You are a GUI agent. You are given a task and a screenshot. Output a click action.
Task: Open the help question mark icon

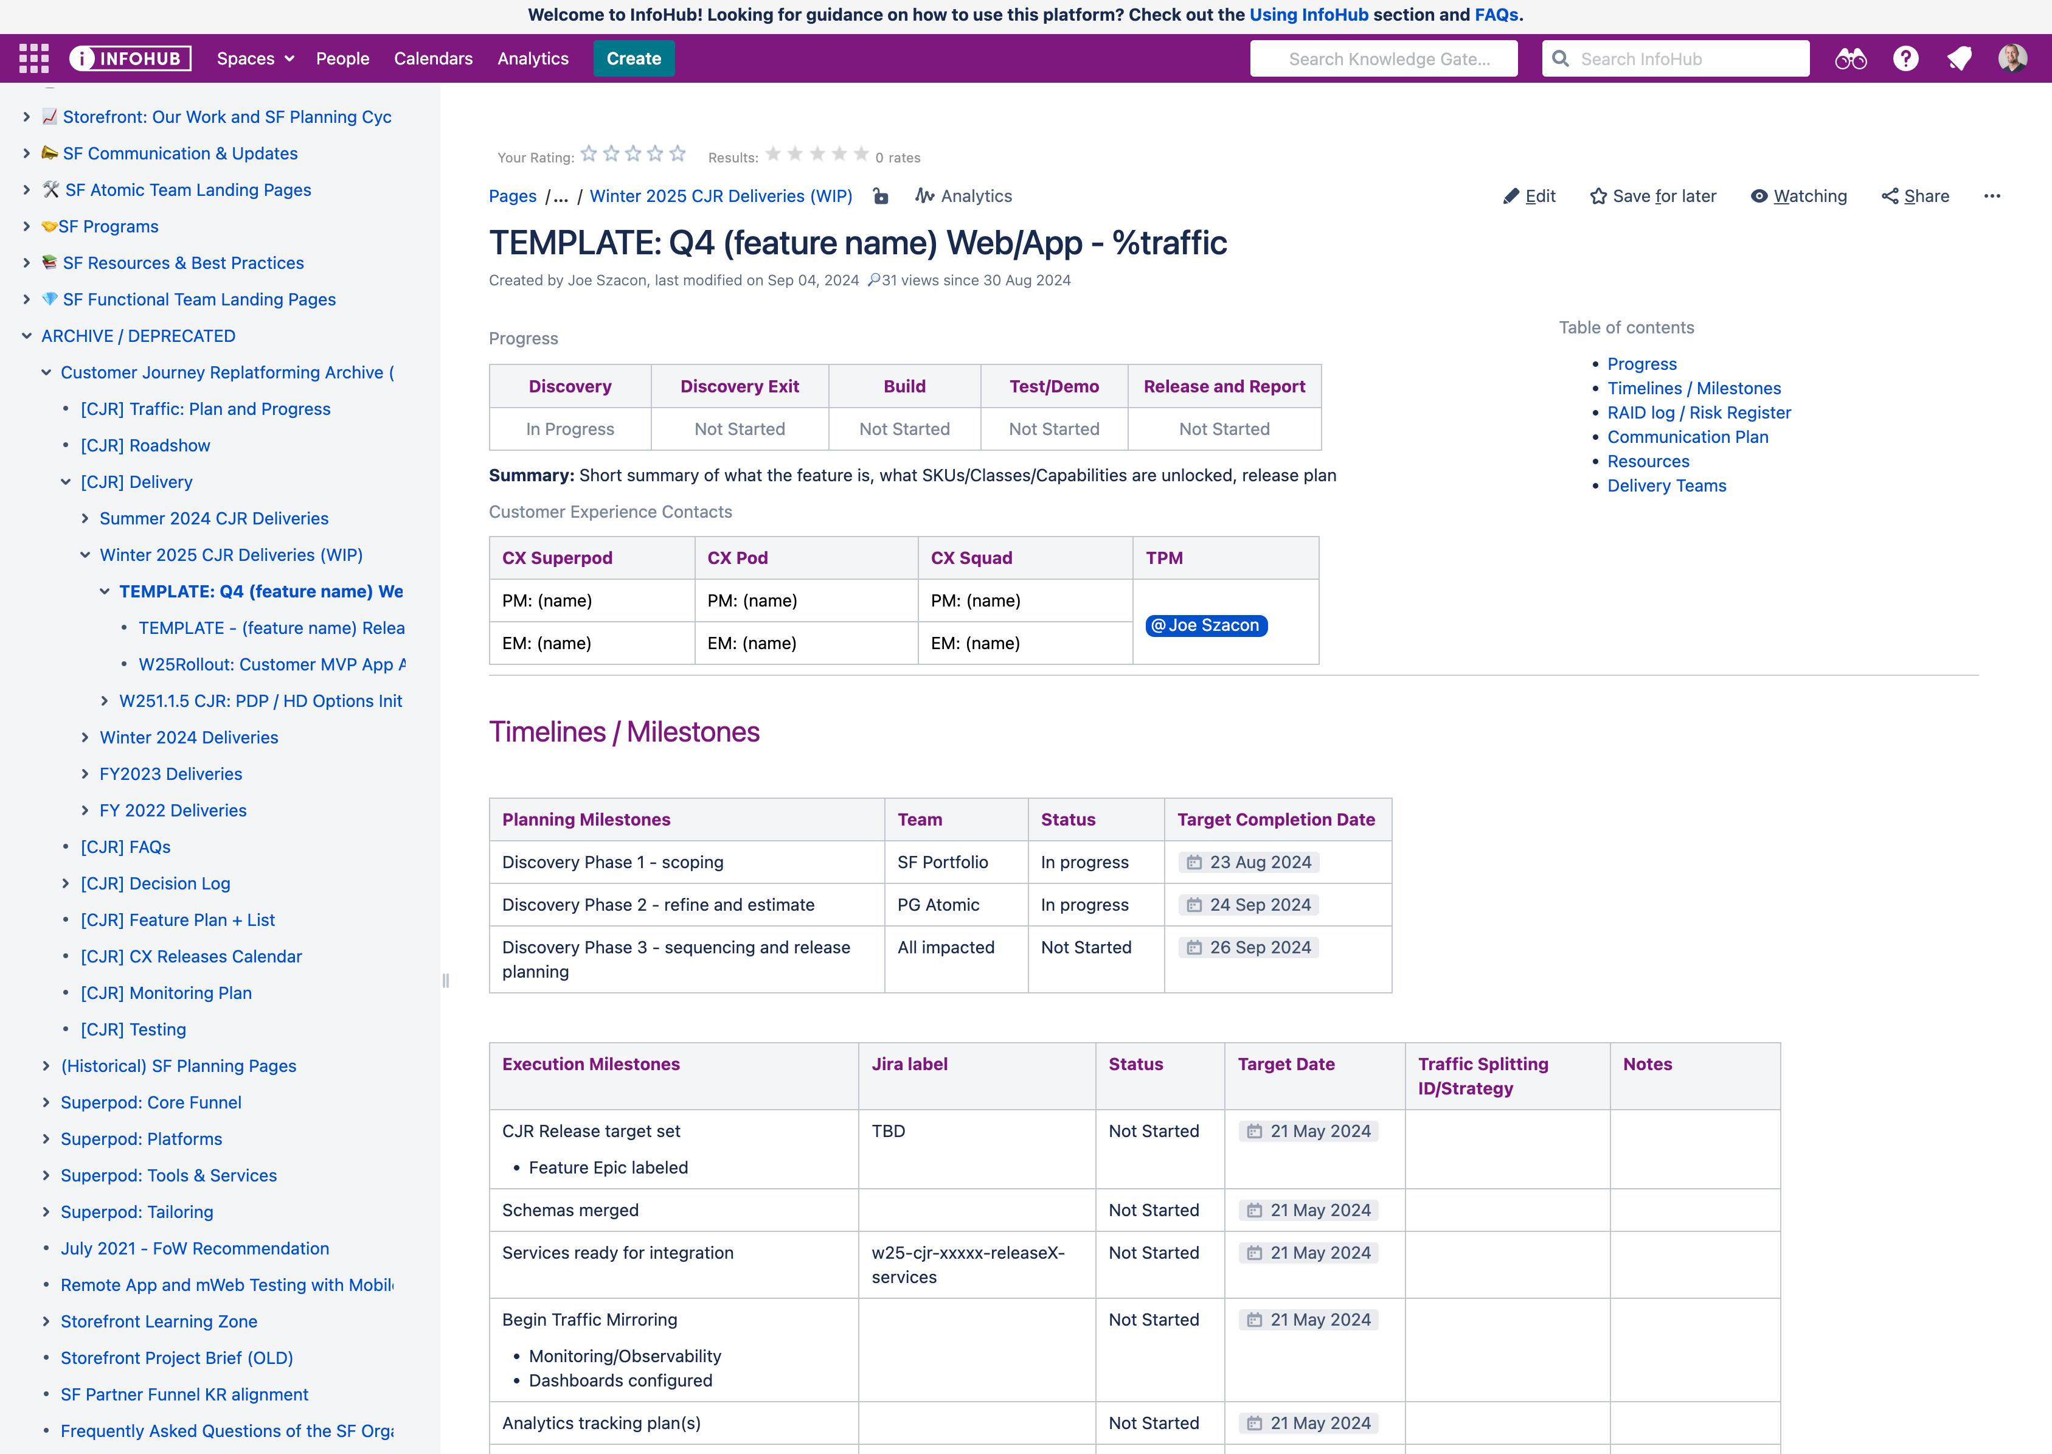(x=1905, y=58)
